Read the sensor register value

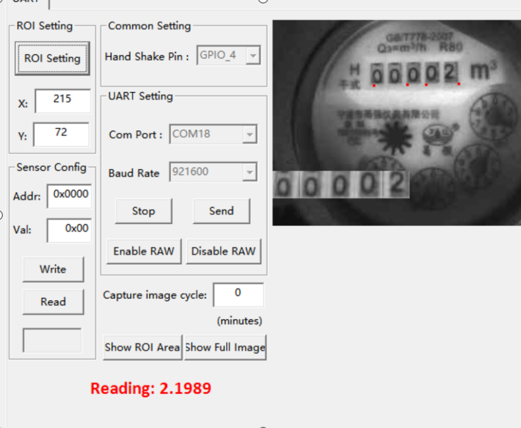tap(53, 302)
